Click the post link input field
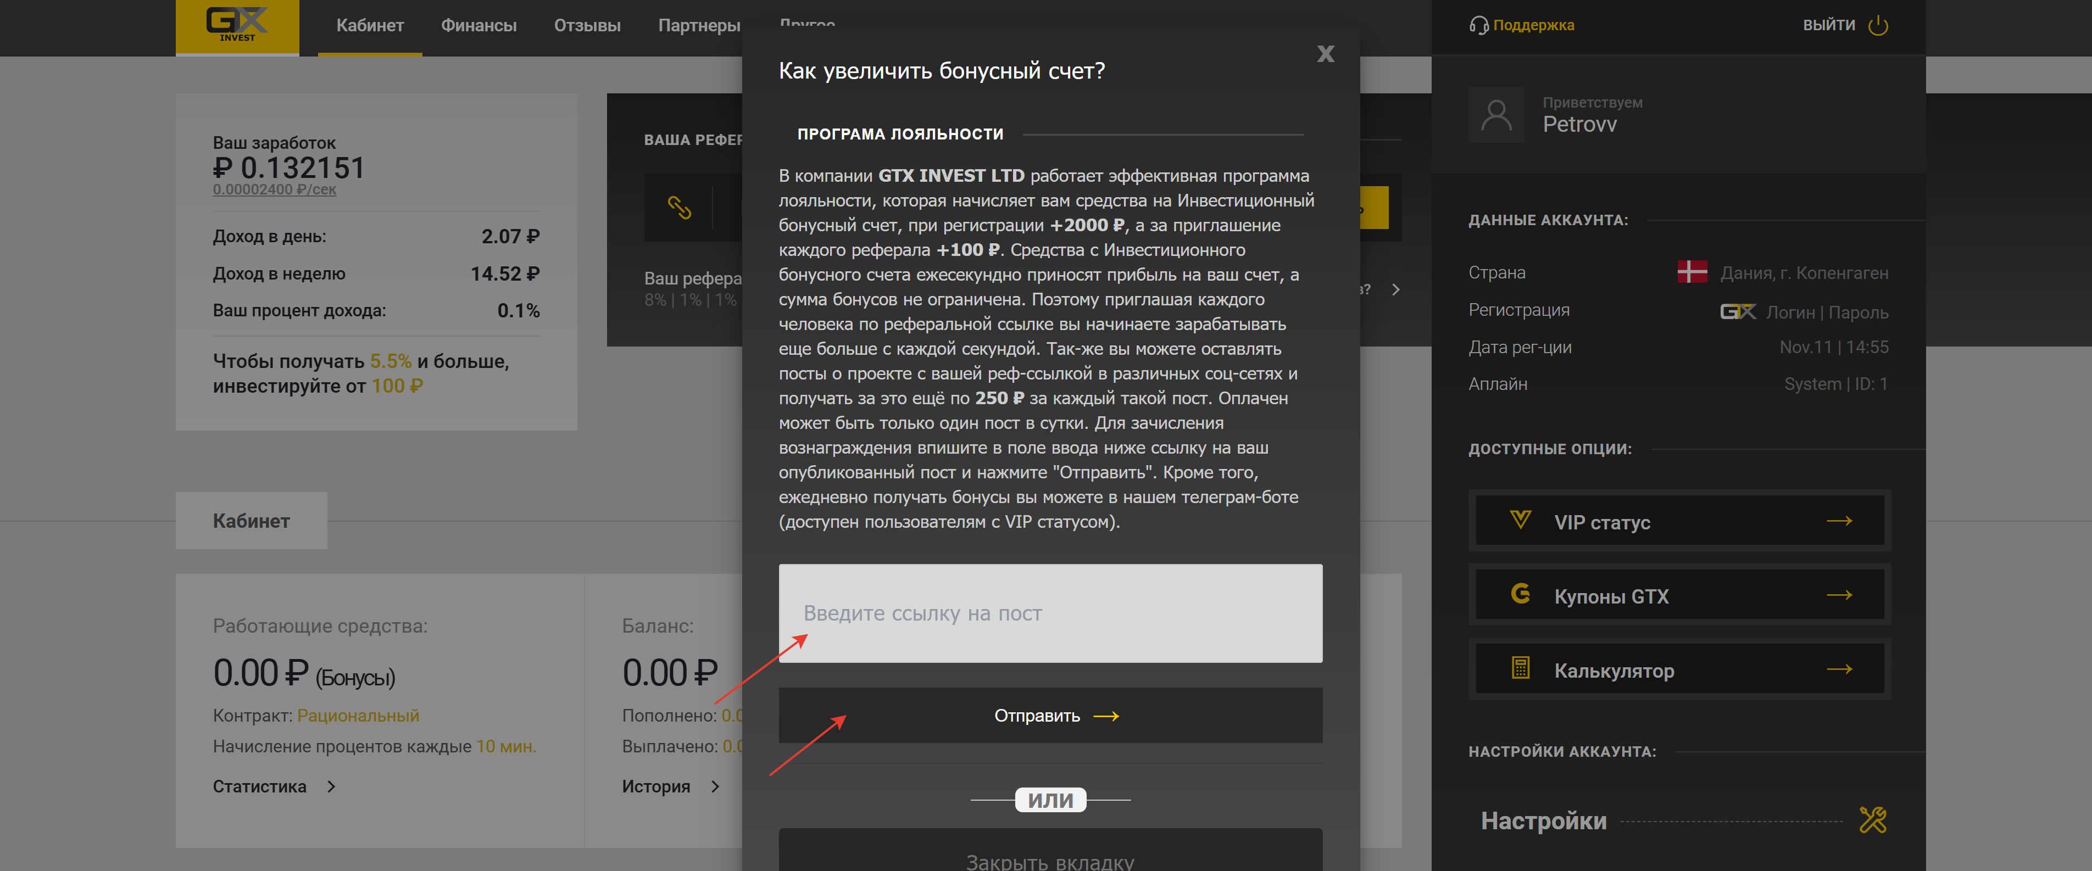The height and width of the screenshot is (871, 2092). [1050, 613]
